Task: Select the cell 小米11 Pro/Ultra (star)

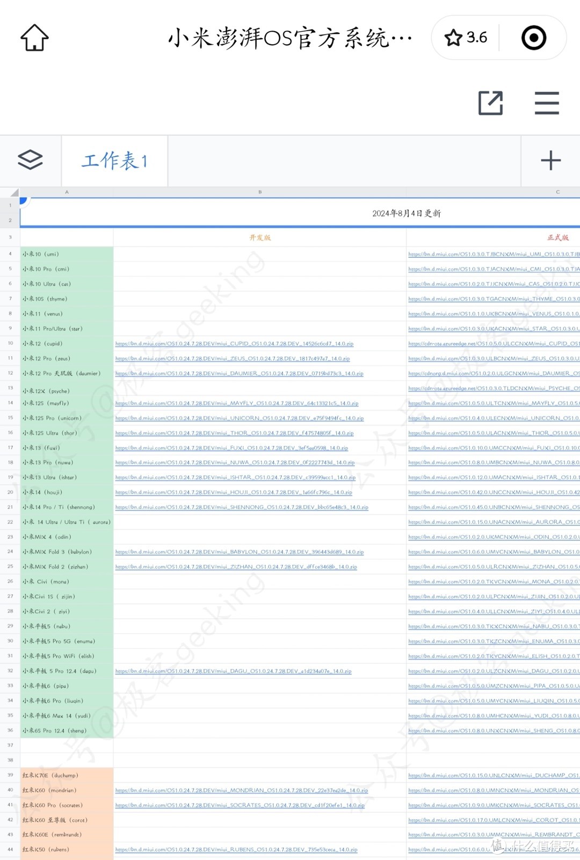Action: pyautogui.click(x=67, y=329)
